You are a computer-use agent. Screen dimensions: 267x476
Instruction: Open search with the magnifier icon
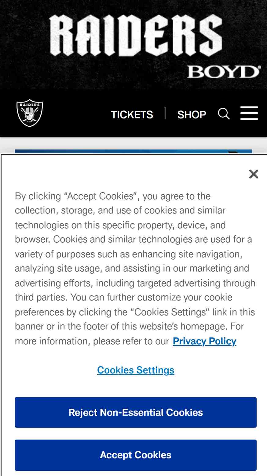(224, 114)
